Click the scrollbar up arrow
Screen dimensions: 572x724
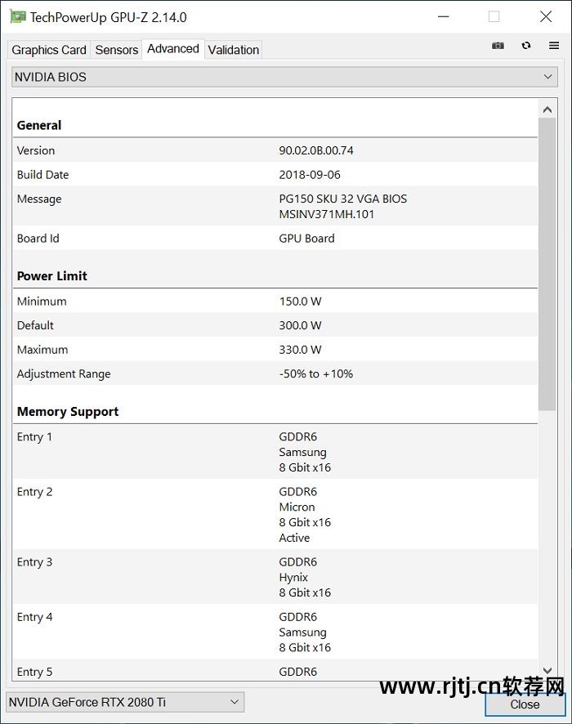point(547,109)
